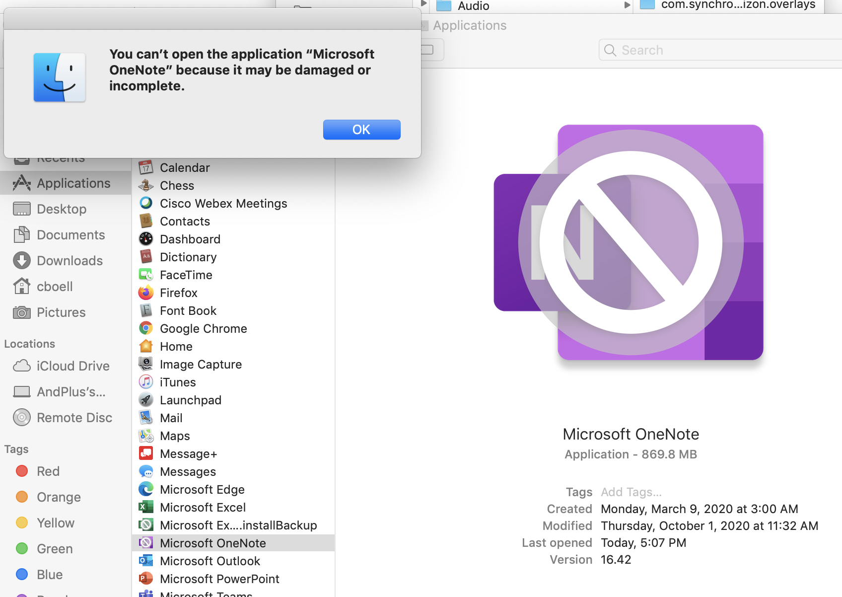Select the Microsoft Excel app icon
The width and height of the screenshot is (842, 597).
point(145,507)
